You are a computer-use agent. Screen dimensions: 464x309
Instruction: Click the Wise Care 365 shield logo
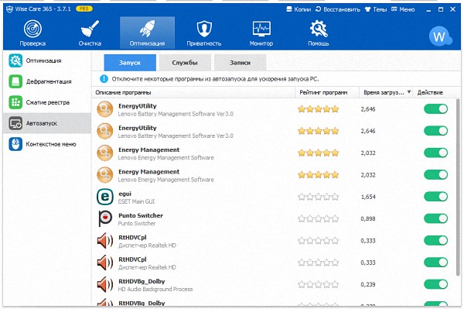coord(9,9)
